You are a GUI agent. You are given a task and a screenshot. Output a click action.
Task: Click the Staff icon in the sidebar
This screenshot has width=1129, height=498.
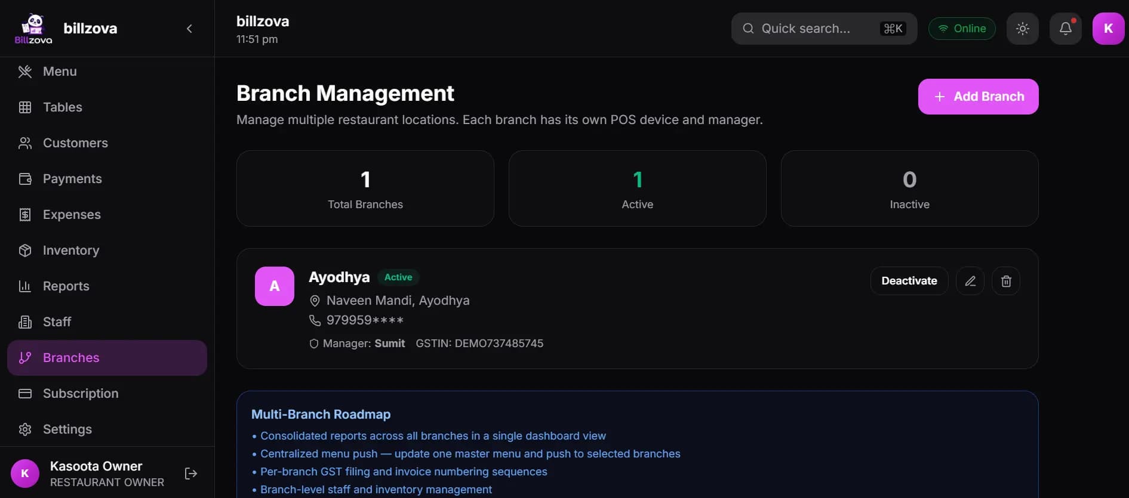25,322
